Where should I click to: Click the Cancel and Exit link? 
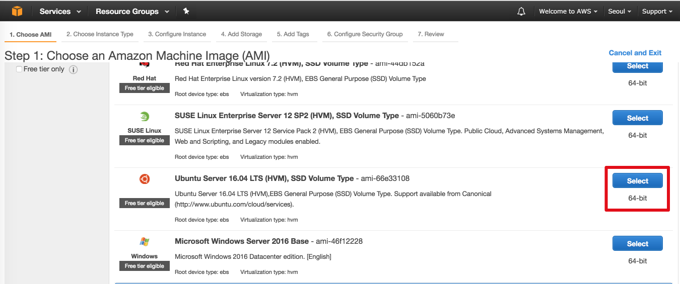[635, 53]
